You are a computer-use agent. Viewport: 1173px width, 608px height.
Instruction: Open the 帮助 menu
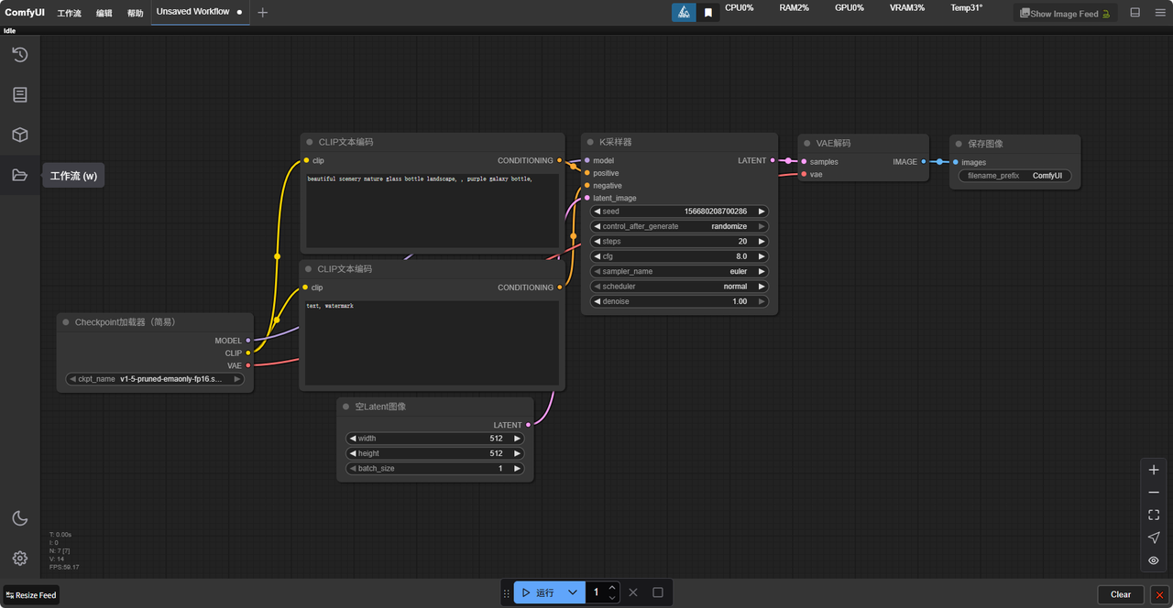coord(136,14)
